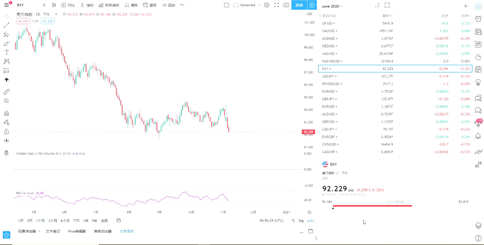This screenshot has height=245, width=484.
Task: Open chart settings gear icon
Action: coord(267,5)
